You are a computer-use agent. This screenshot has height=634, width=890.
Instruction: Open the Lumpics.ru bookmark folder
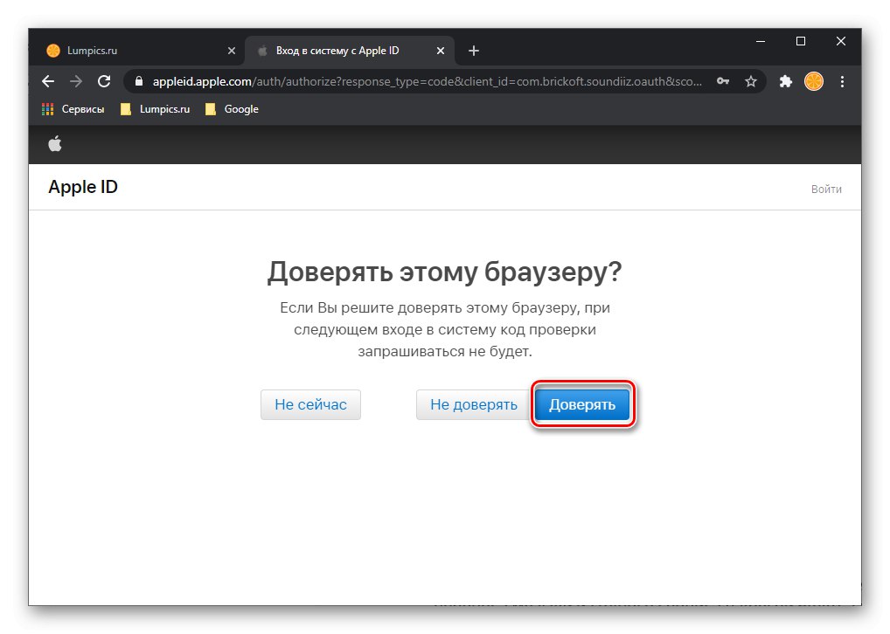(156, 109)
